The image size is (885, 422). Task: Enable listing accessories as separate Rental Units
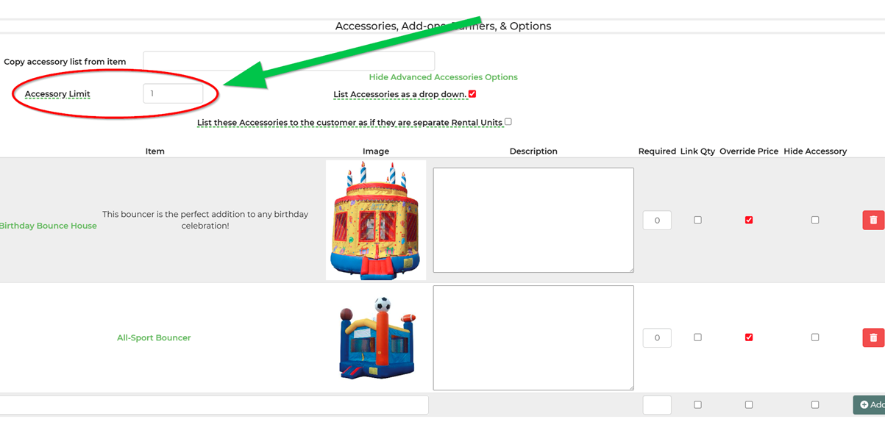508,122
